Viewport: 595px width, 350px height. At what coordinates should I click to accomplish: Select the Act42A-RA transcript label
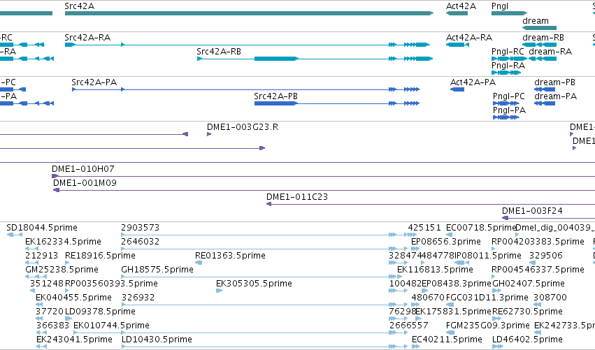469,38
